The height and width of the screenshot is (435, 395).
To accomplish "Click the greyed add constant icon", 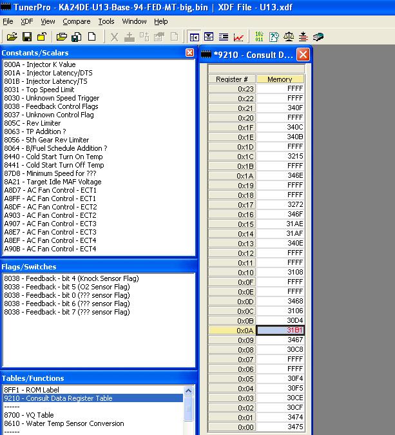I will pyautogui.click(x=130, y=37).
